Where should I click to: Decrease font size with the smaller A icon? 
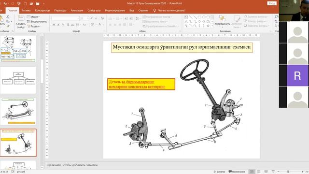coord(96,18)
